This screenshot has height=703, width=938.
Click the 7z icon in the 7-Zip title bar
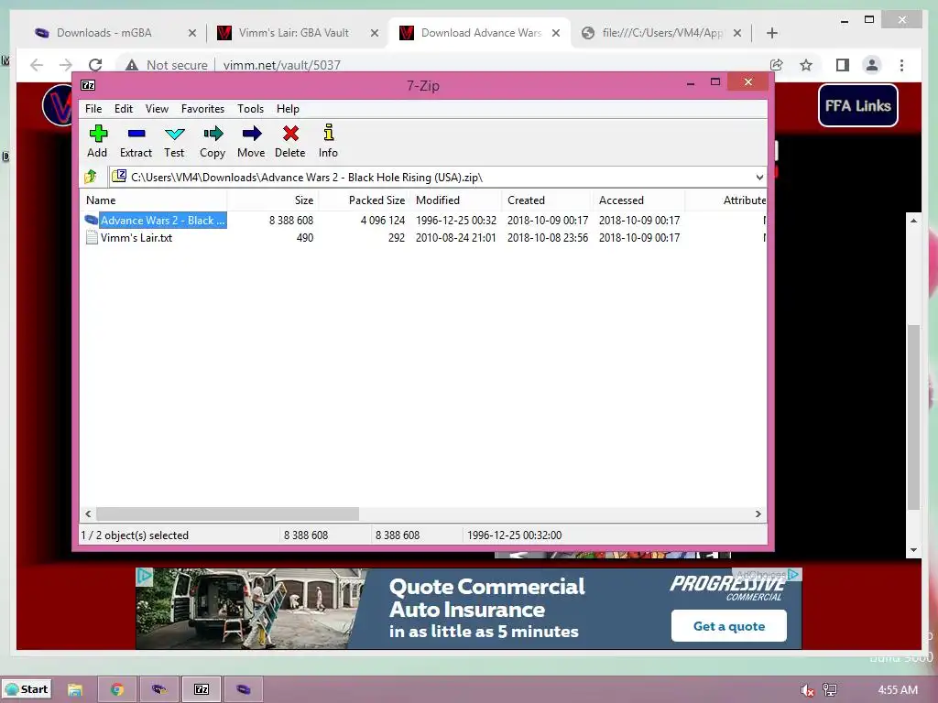pos(88,85)
